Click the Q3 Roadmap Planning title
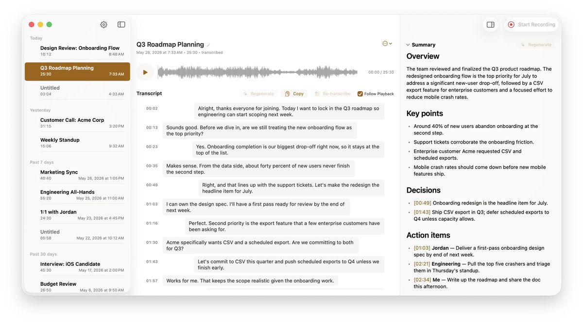 [x=170, y=45]
